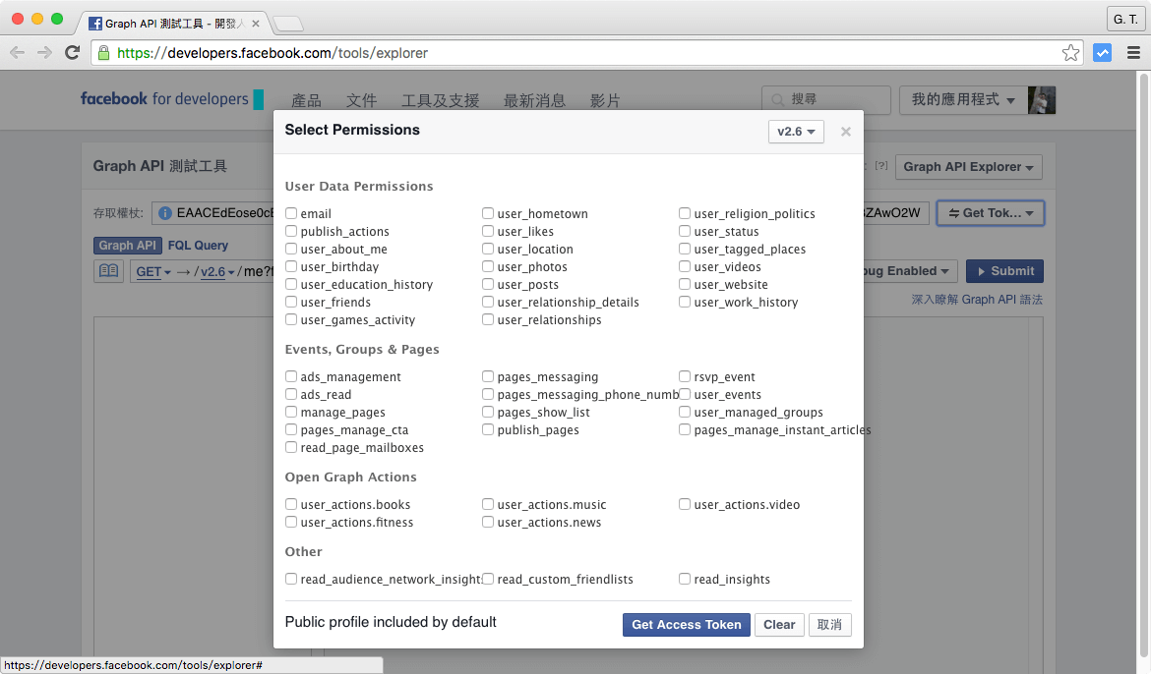Open the Get Token dropdown
The image size is (1151, 674).
(990, 213)
